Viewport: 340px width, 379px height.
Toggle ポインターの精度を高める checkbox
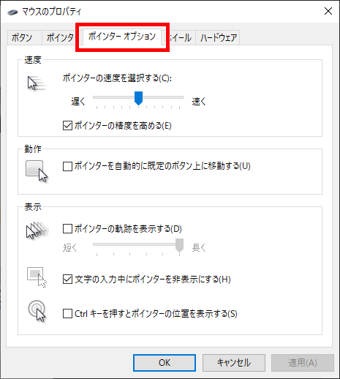coord(67,126)
